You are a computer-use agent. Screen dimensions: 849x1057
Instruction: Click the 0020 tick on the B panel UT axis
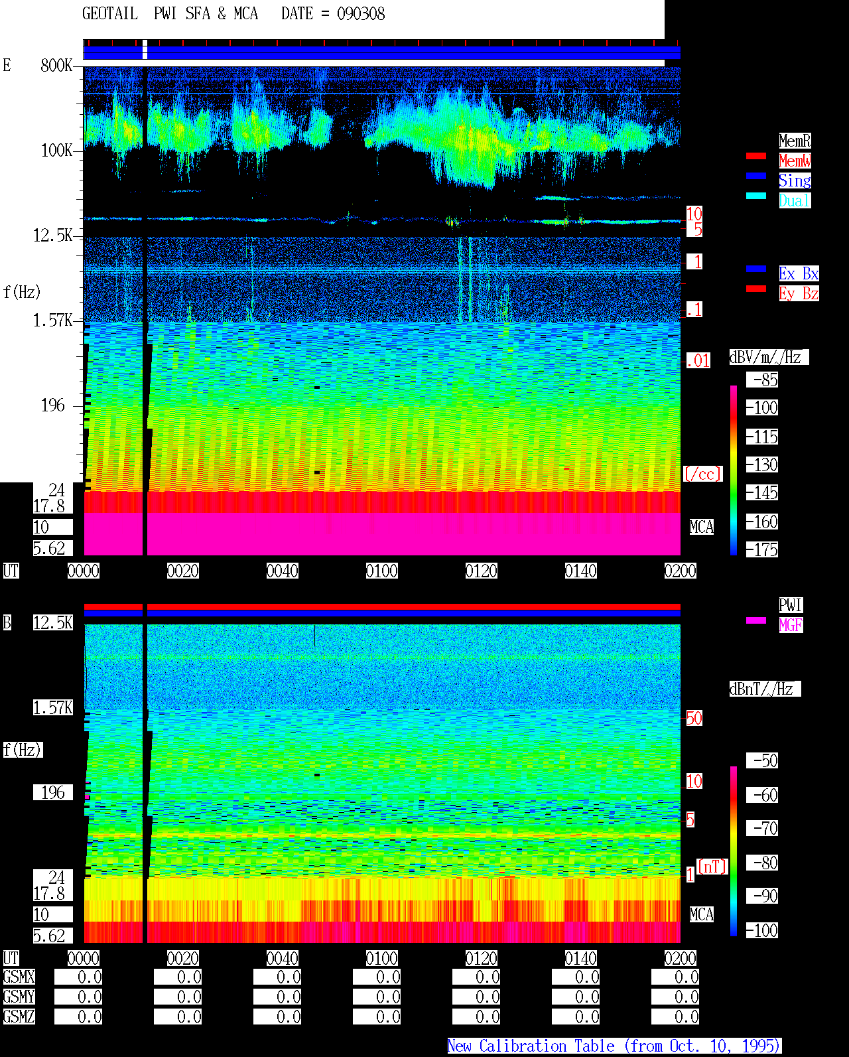click(183, 958)
